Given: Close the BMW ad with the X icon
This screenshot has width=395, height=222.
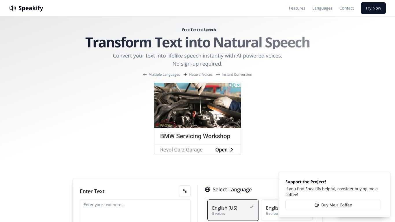Looking at the screenshot, I should (239, 85).
